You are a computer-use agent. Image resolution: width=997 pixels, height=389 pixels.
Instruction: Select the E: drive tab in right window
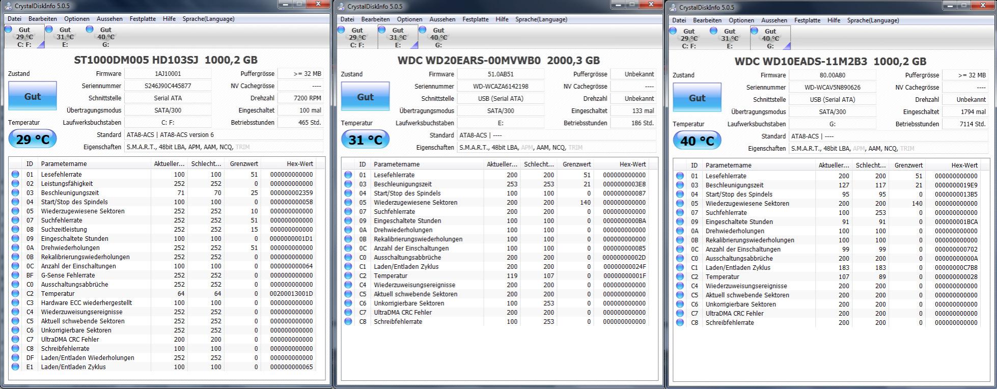[x=729, y=38]
